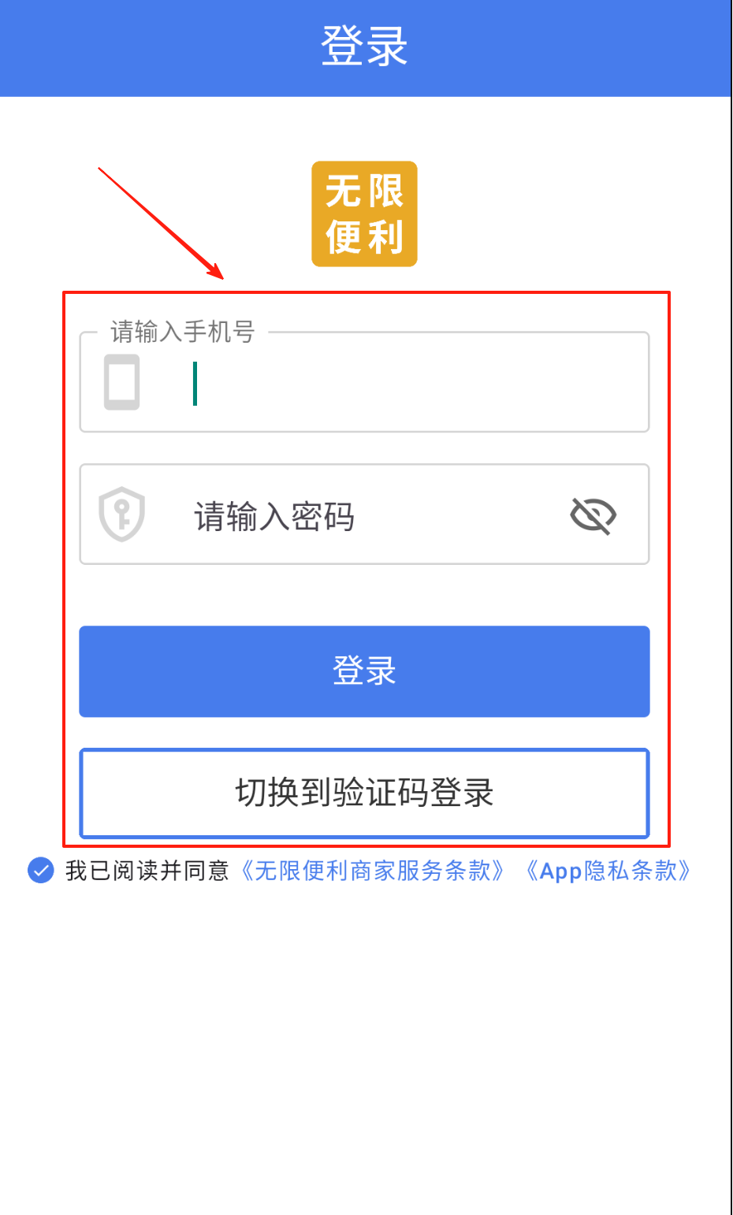Click the empty space right of the phone cursor
Viewport: 733px width, 1215px height.
(418, 384)
